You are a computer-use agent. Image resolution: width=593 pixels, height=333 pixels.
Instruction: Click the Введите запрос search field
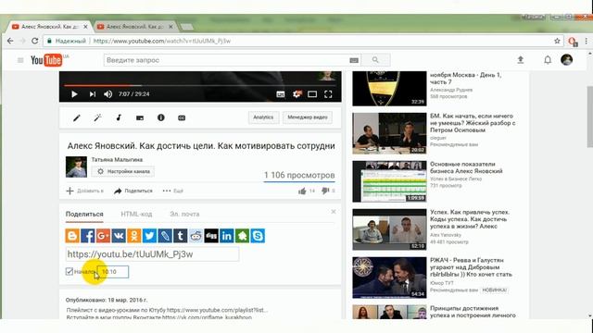(226, 60)
